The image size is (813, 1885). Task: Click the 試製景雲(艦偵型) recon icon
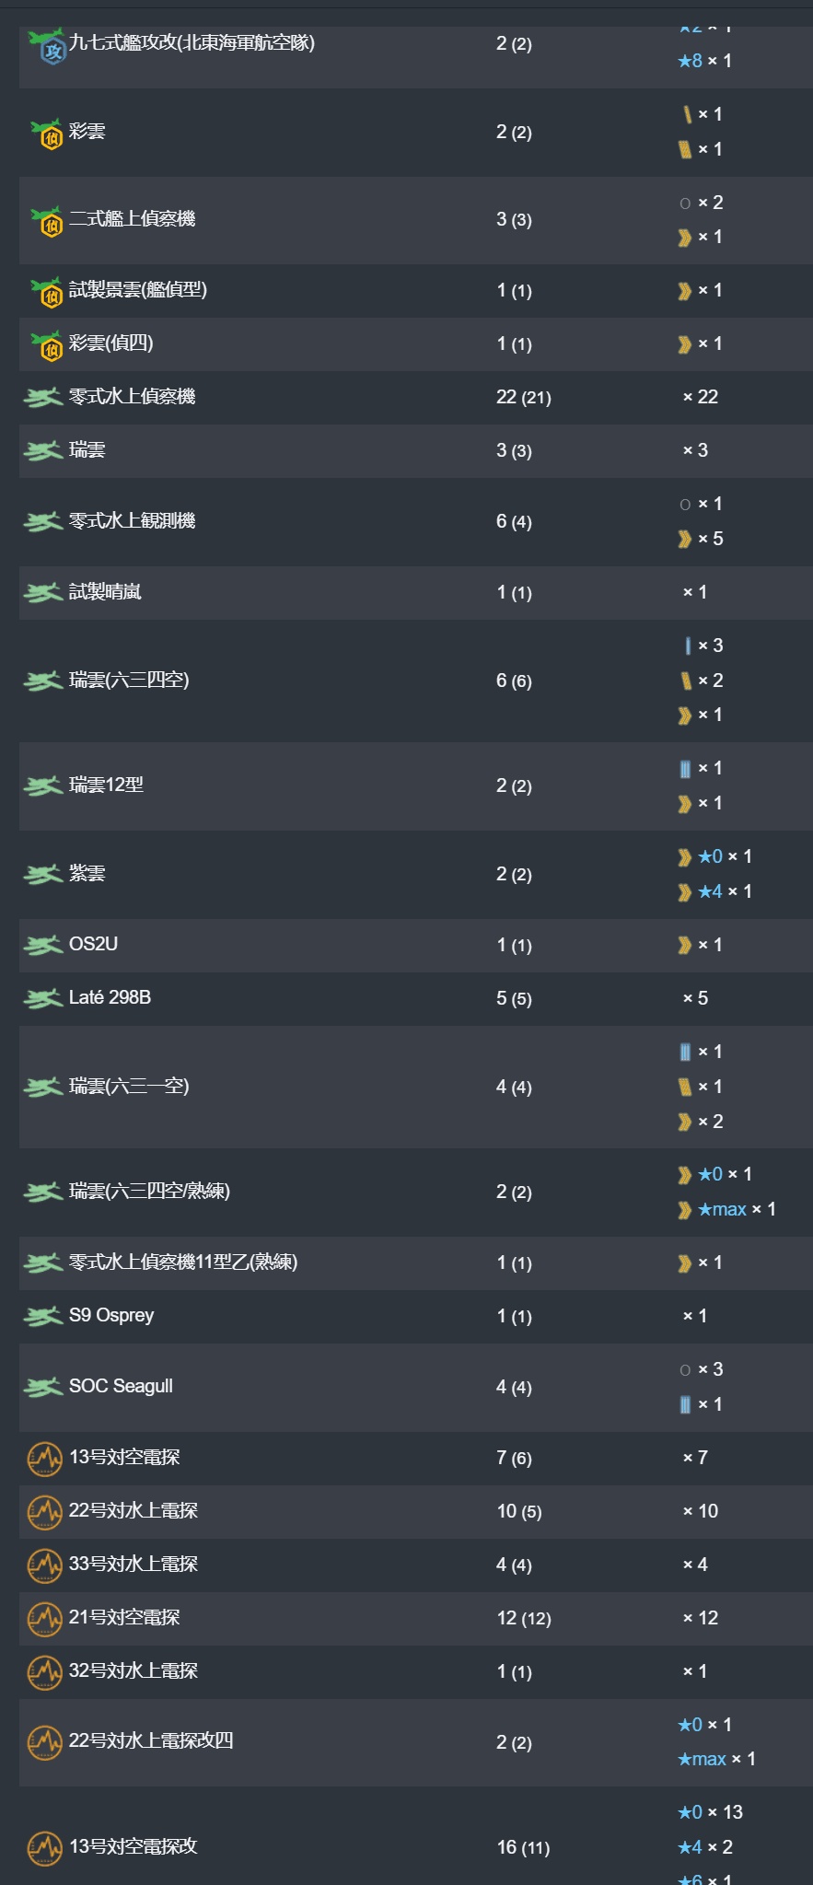46,292
